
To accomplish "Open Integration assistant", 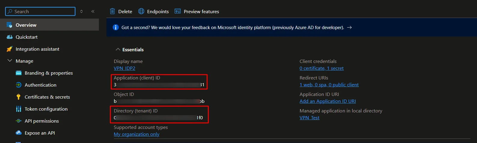I will point(38,49).
